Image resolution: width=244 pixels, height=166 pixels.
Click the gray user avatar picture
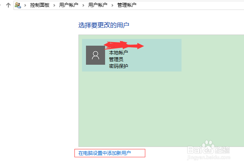96,55
